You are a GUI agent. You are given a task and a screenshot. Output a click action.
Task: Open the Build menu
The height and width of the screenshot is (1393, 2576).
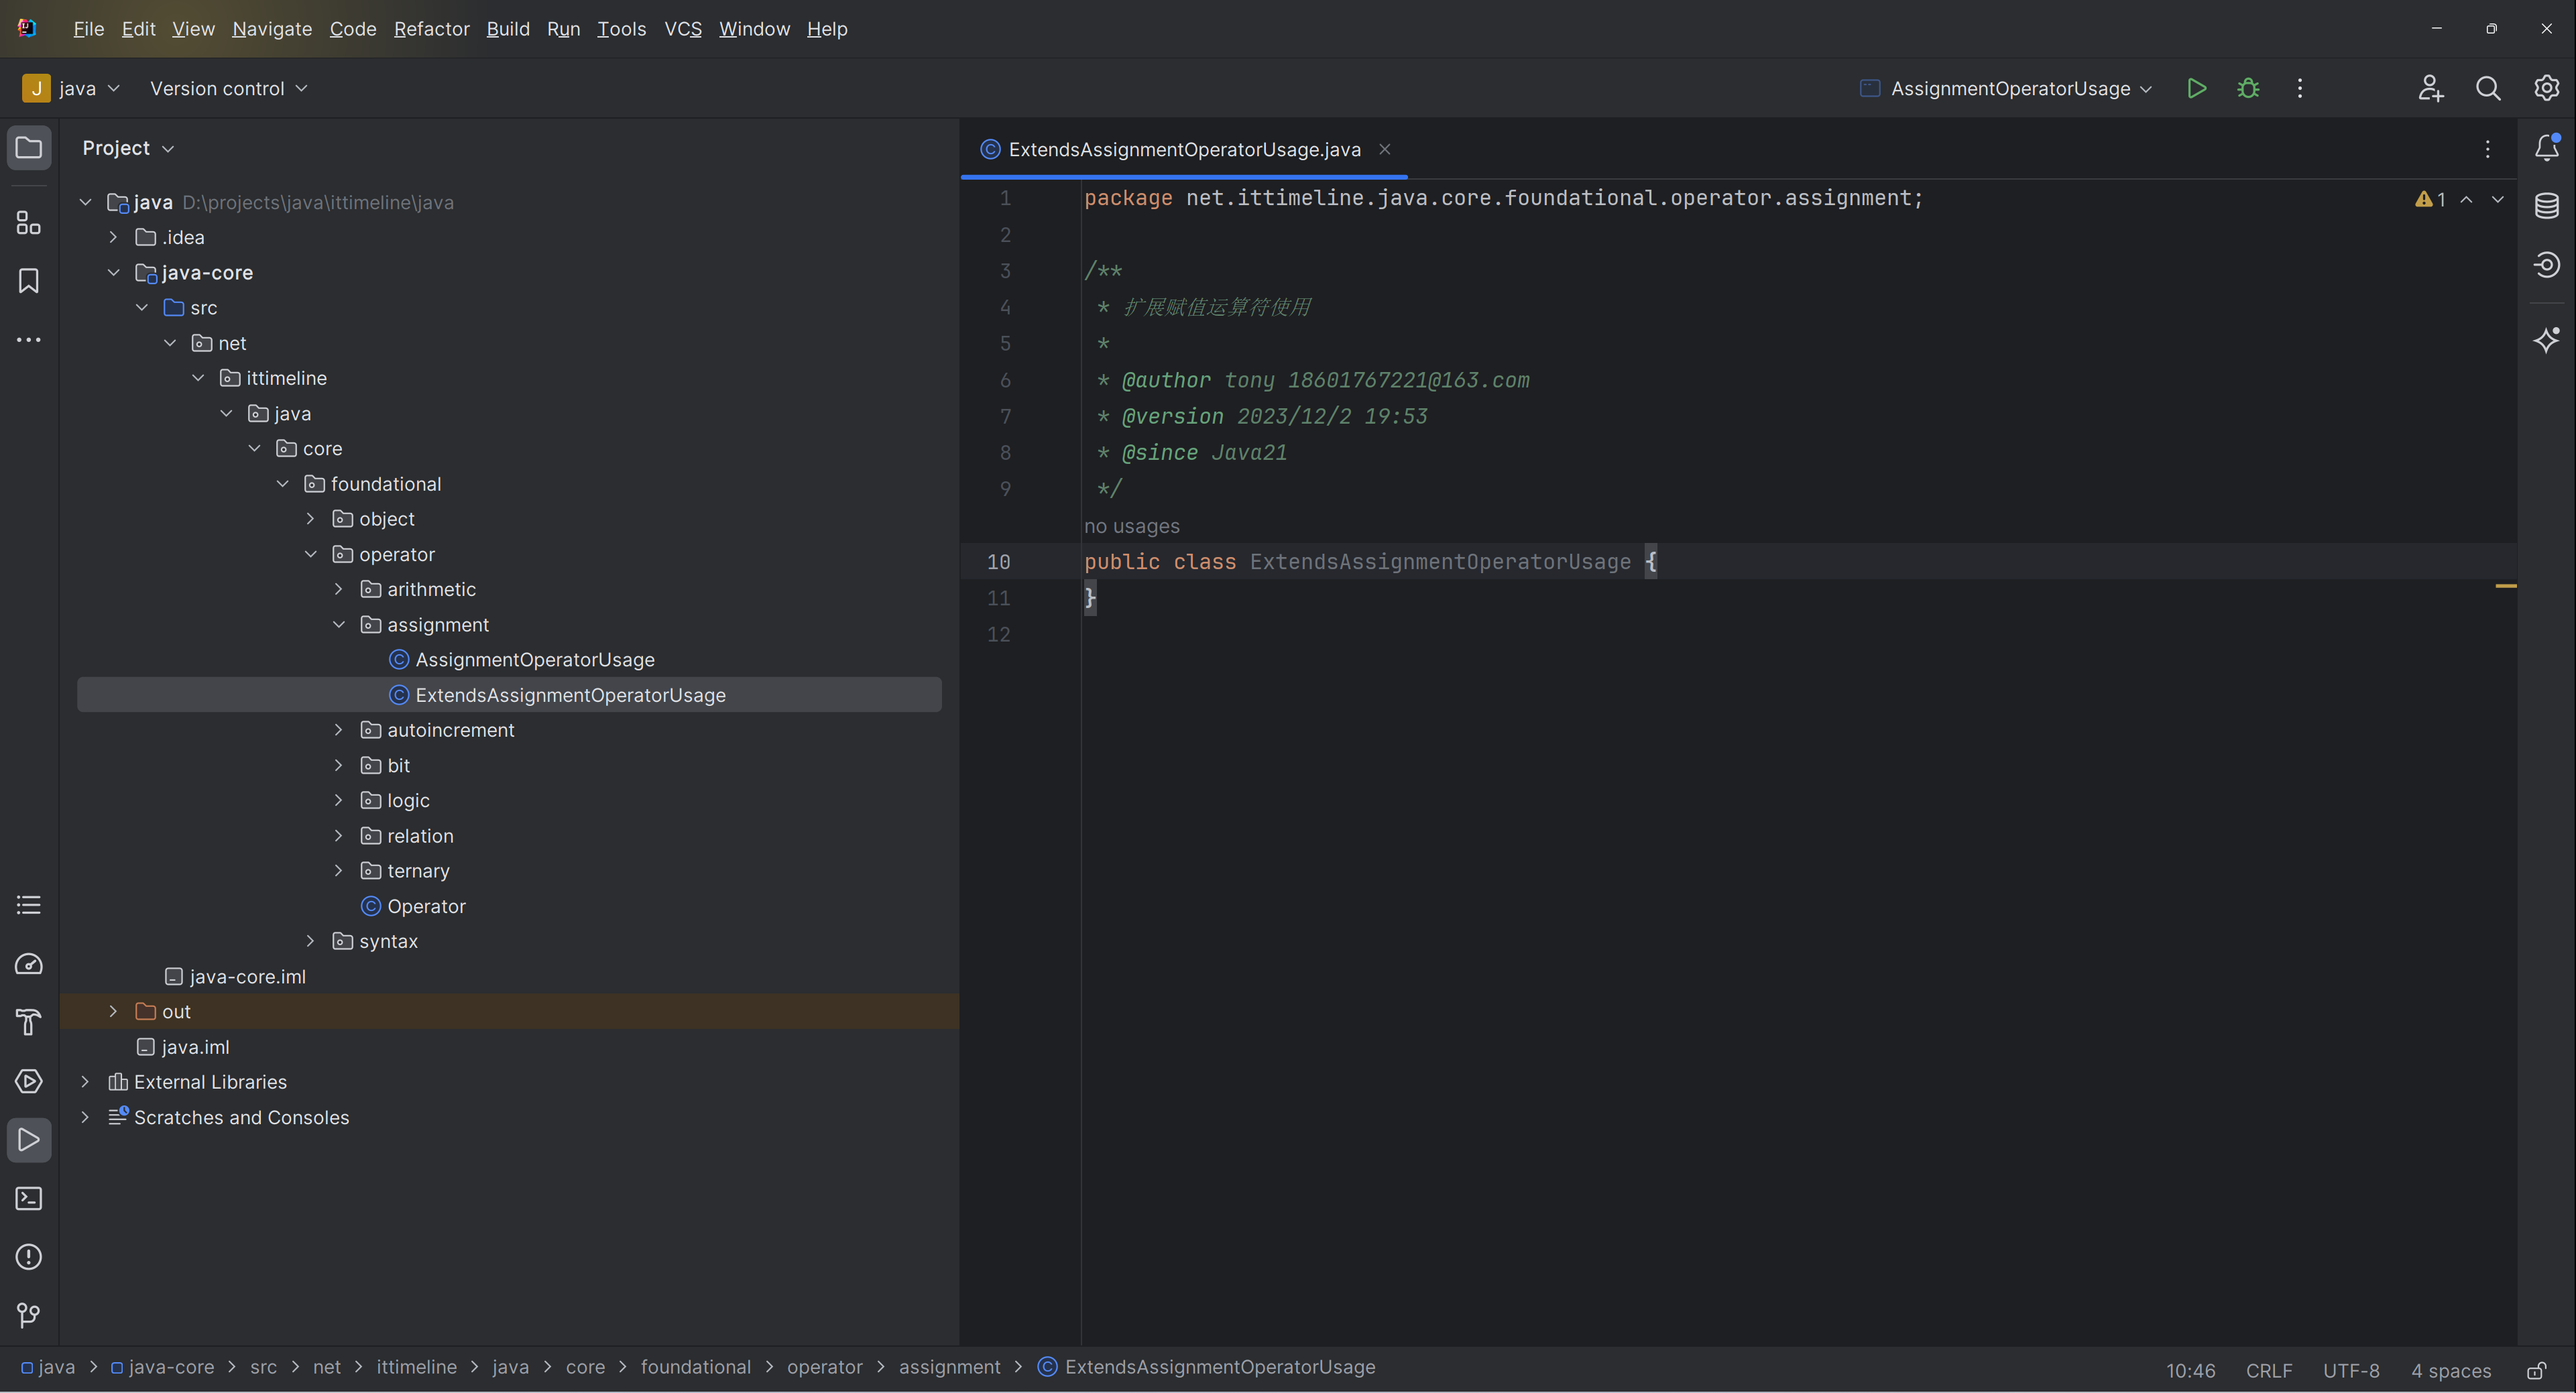(x=508, y=29)
